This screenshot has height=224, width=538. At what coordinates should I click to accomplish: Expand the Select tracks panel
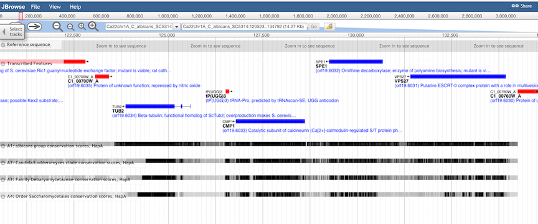[x=12, y=32]
